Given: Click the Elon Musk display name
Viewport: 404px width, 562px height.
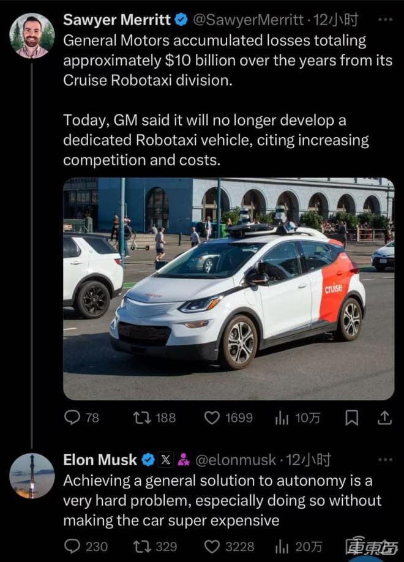Looking at the screenshot, I should coord(100,459).
